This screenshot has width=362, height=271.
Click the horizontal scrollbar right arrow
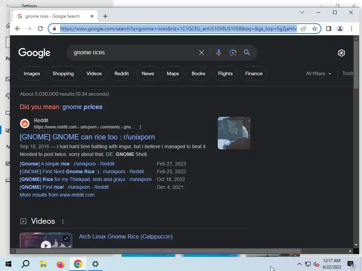click(x=350, y=251)
